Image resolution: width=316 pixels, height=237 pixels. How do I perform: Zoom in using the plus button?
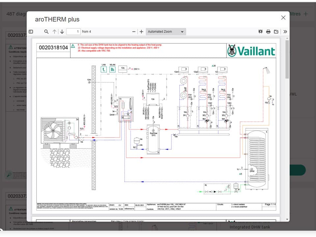click(x=141, y=32)
